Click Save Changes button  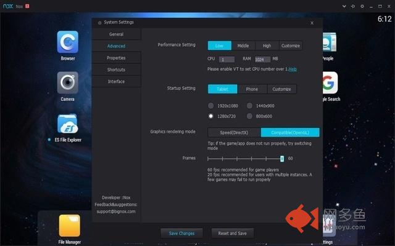pos(181,233)
